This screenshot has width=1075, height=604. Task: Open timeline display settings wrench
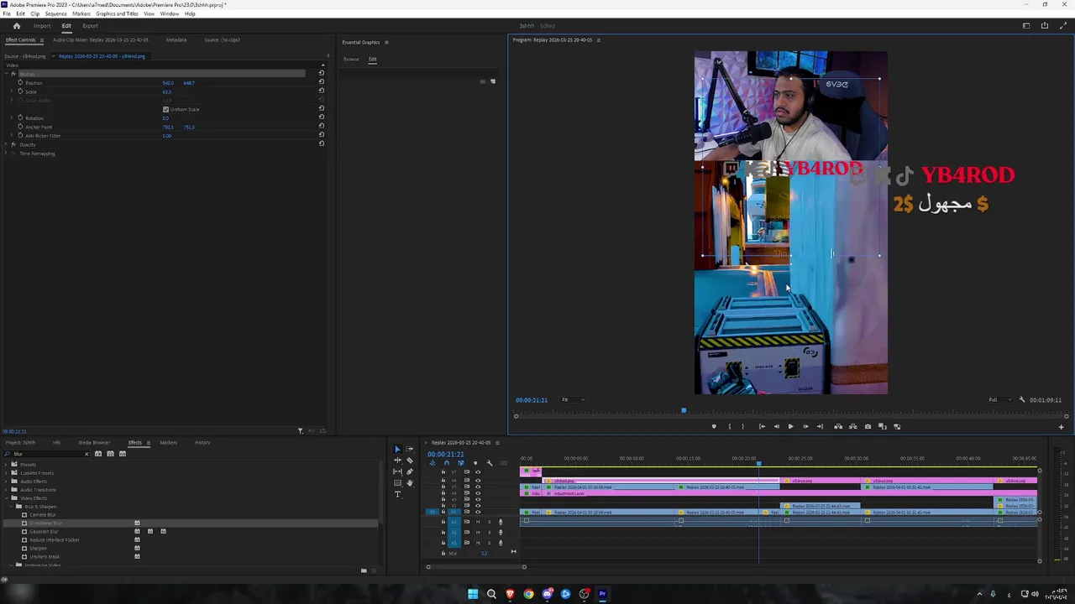490,463
